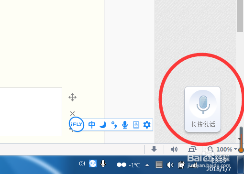The image size is (244, 174).
Task: Open phone voice input icon on iFLY toolbar
Action: coord(136,125)
